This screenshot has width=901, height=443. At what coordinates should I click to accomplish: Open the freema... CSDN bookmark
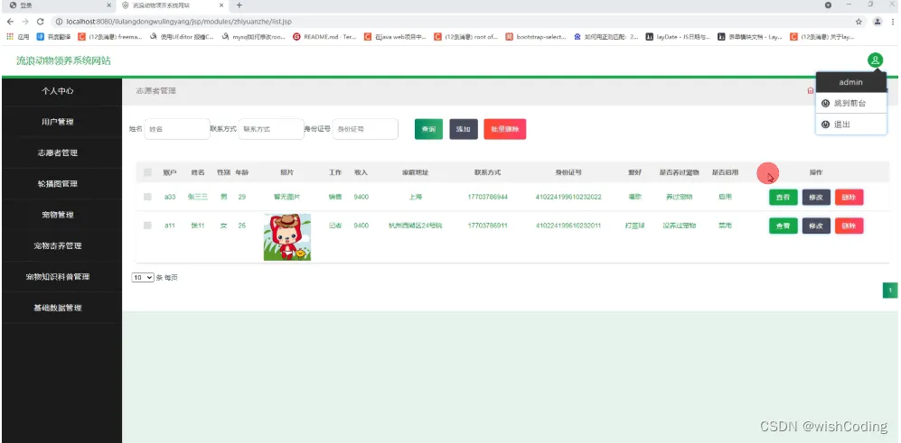(x=109, y=37)
